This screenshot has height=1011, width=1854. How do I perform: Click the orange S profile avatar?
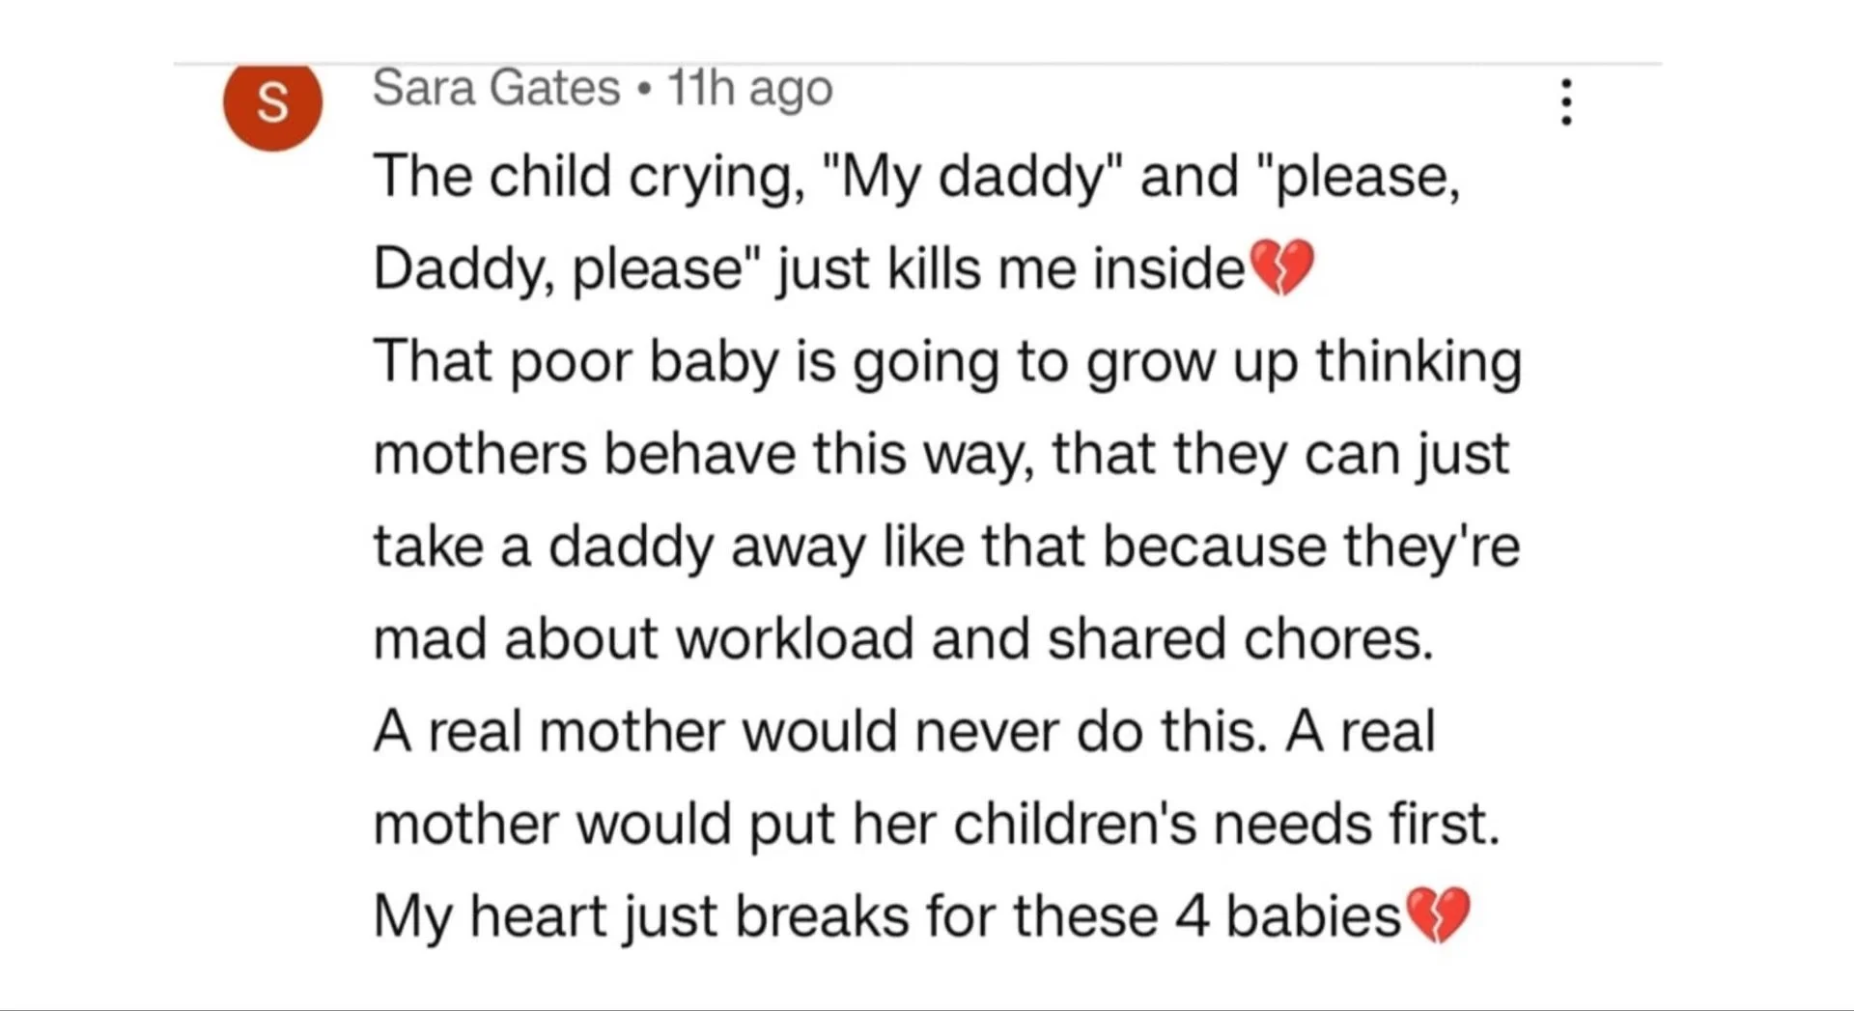point(272,102)
